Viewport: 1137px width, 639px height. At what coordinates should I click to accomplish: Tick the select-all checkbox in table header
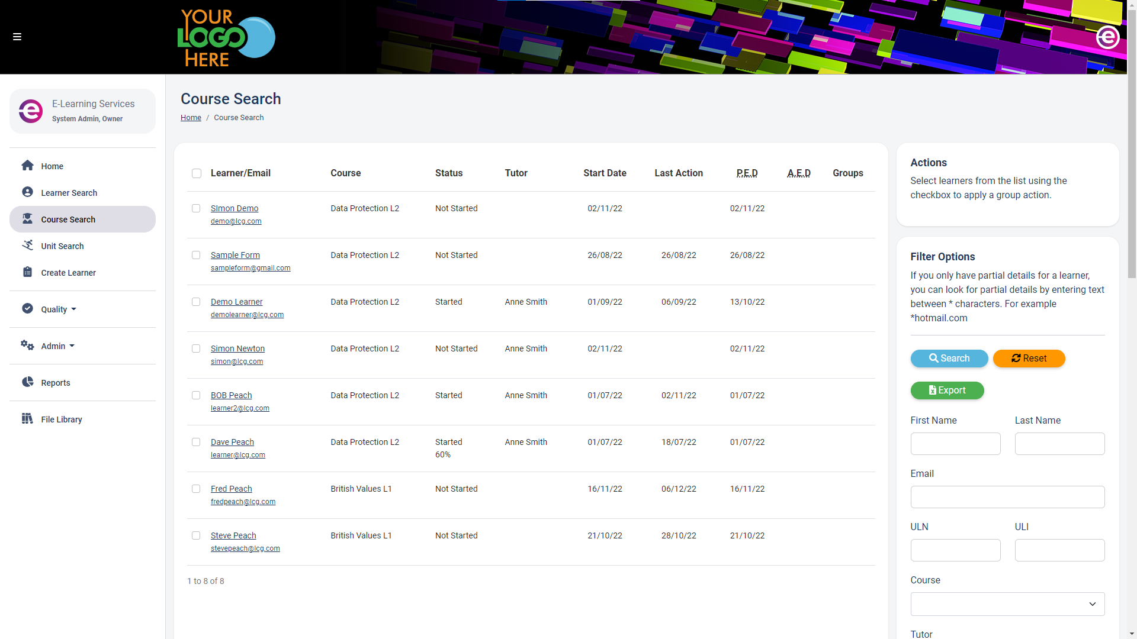[x=197, y=173]
